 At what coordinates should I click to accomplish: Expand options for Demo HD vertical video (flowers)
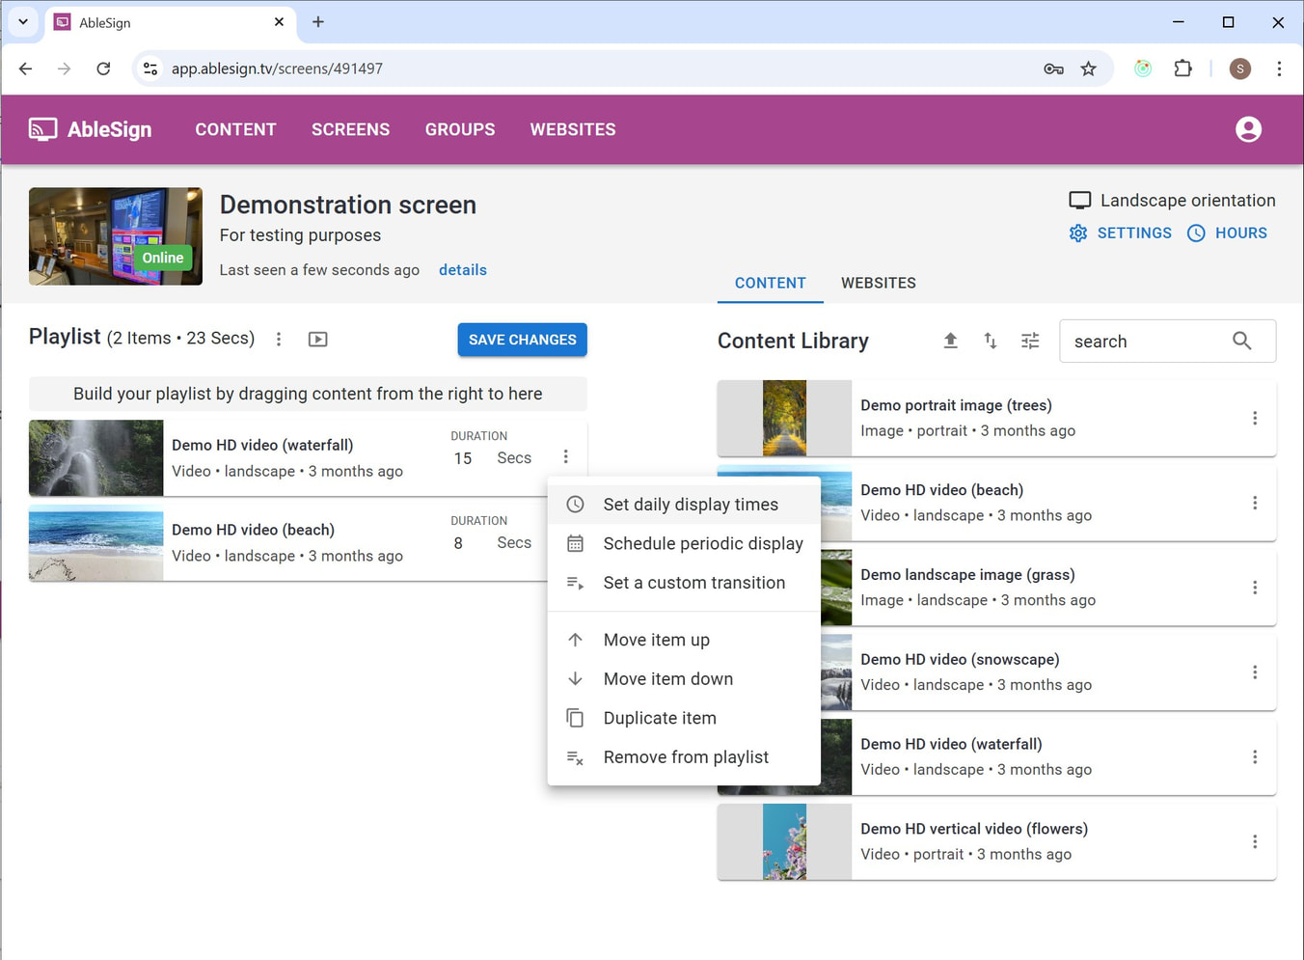tap(1254, 841)
